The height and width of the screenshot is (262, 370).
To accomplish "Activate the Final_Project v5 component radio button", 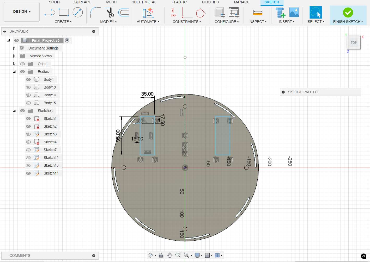I will 67,40.
